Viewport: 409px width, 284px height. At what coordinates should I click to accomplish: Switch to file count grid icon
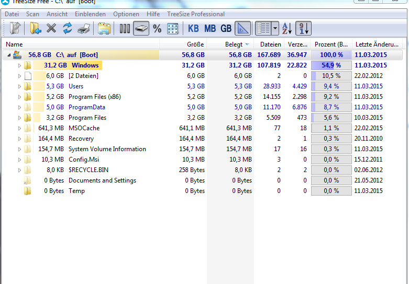173,28
